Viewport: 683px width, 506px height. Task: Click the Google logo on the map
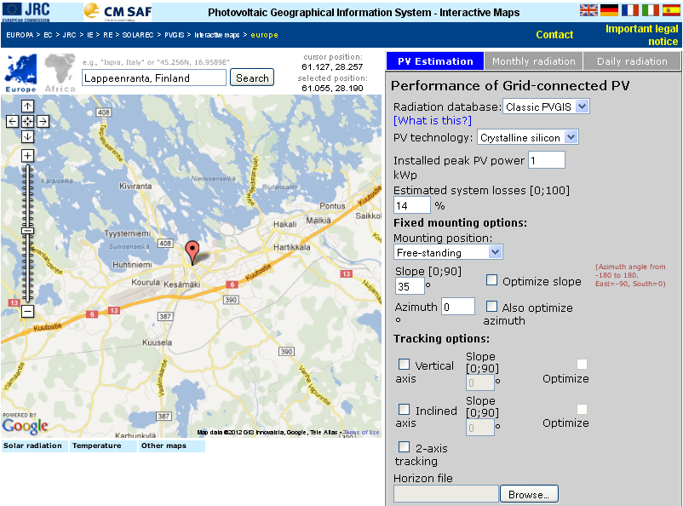tap(26, 425)
